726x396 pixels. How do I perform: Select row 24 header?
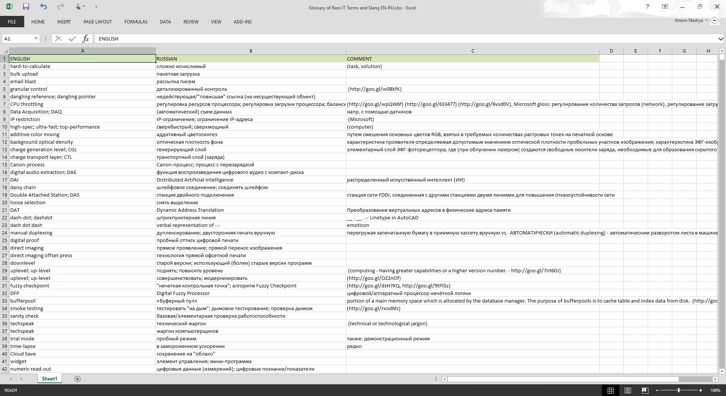[x=5, y=233]
